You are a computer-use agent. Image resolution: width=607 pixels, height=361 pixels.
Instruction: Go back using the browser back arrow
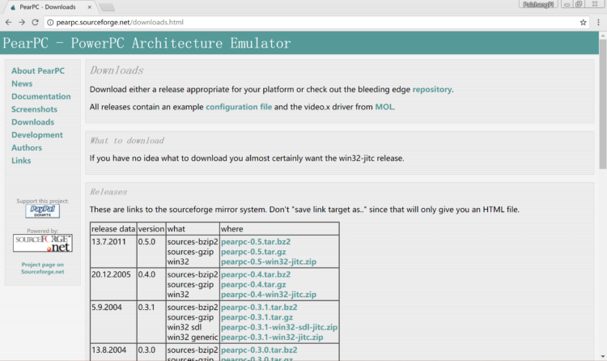click(9, 23)
